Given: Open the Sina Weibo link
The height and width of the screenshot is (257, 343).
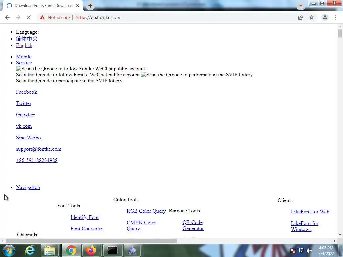Looking at the screenshot, I should click(x=28, y=138).
